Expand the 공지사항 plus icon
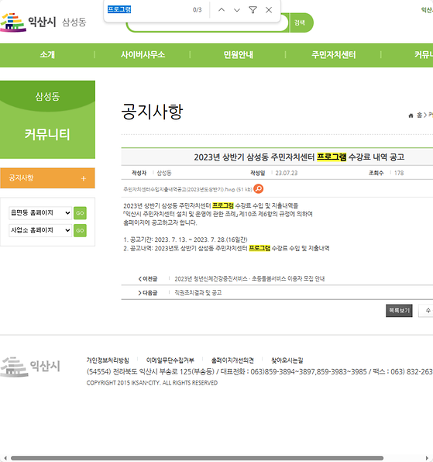The height and width of the screenshot is (462, 433). [84, 178]
